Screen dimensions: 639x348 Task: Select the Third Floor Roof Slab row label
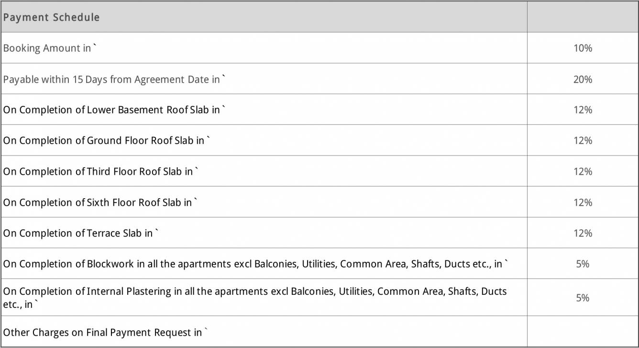[100, 171]
